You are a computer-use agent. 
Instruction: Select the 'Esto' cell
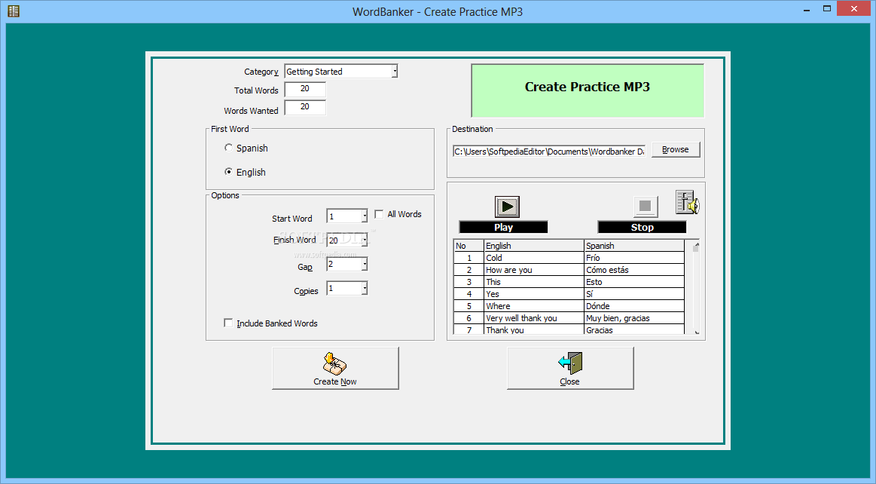pos(634,282)
